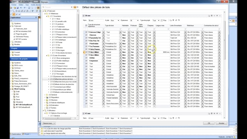The image size is (247, 139).
Task: Click the Nom field in 47 mm section
Action: (x=96, y=118)
